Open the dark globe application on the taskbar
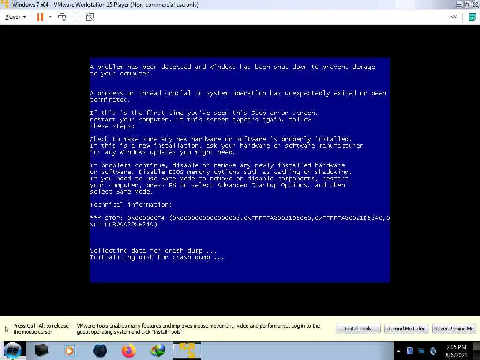 pos(100,351)
